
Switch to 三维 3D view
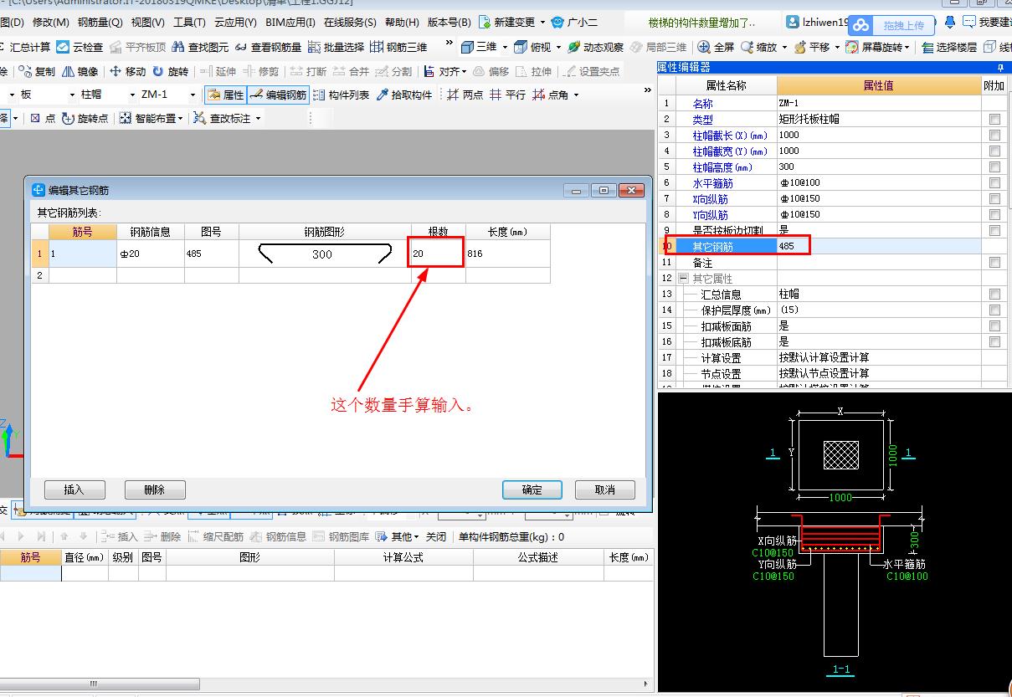pos(480,48)
